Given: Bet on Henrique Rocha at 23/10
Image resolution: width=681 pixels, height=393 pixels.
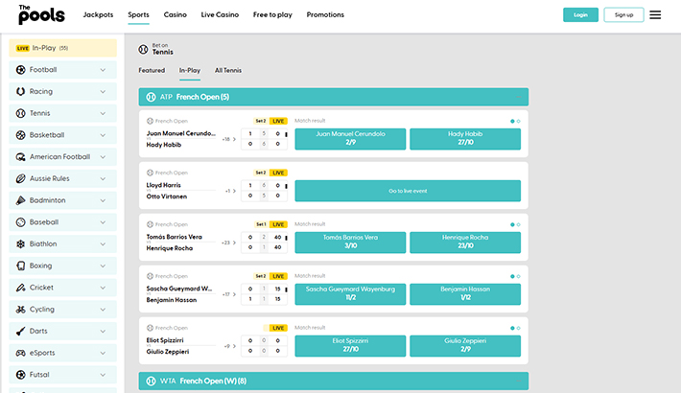Looking at the screenshot, I should point(465,243).
